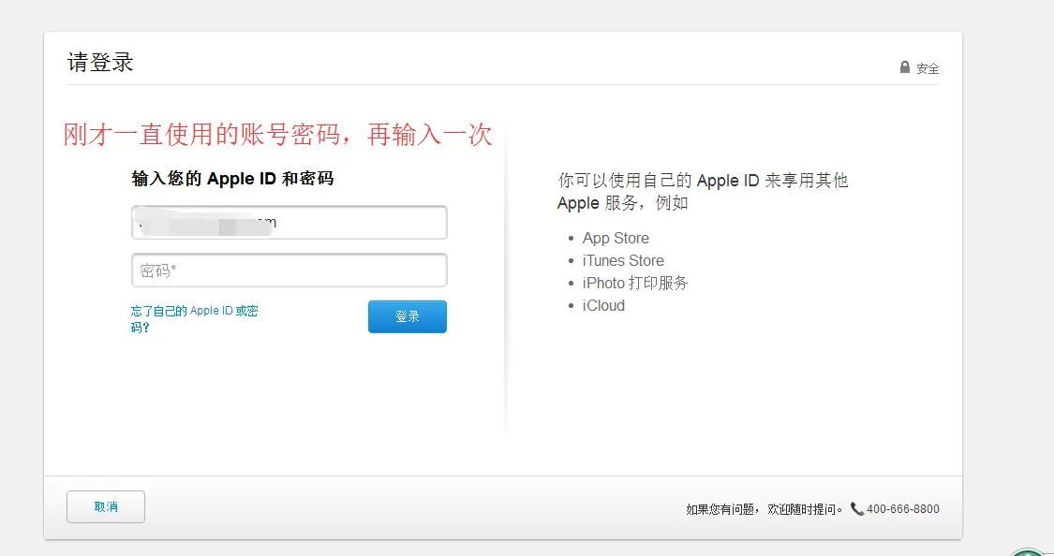Click the 如果您有问题，欢迎随时提问 text

[765, 509]
